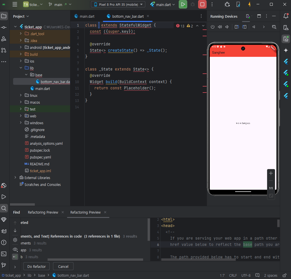The height and width of the screenshot is (279, 291).
Task: Click Do Refactor button
Action: [x=36, y=266]
